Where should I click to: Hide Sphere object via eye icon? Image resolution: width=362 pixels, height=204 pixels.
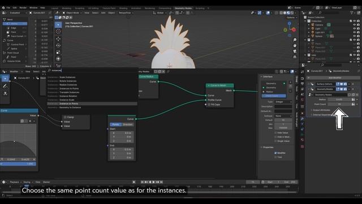point(355,36)
